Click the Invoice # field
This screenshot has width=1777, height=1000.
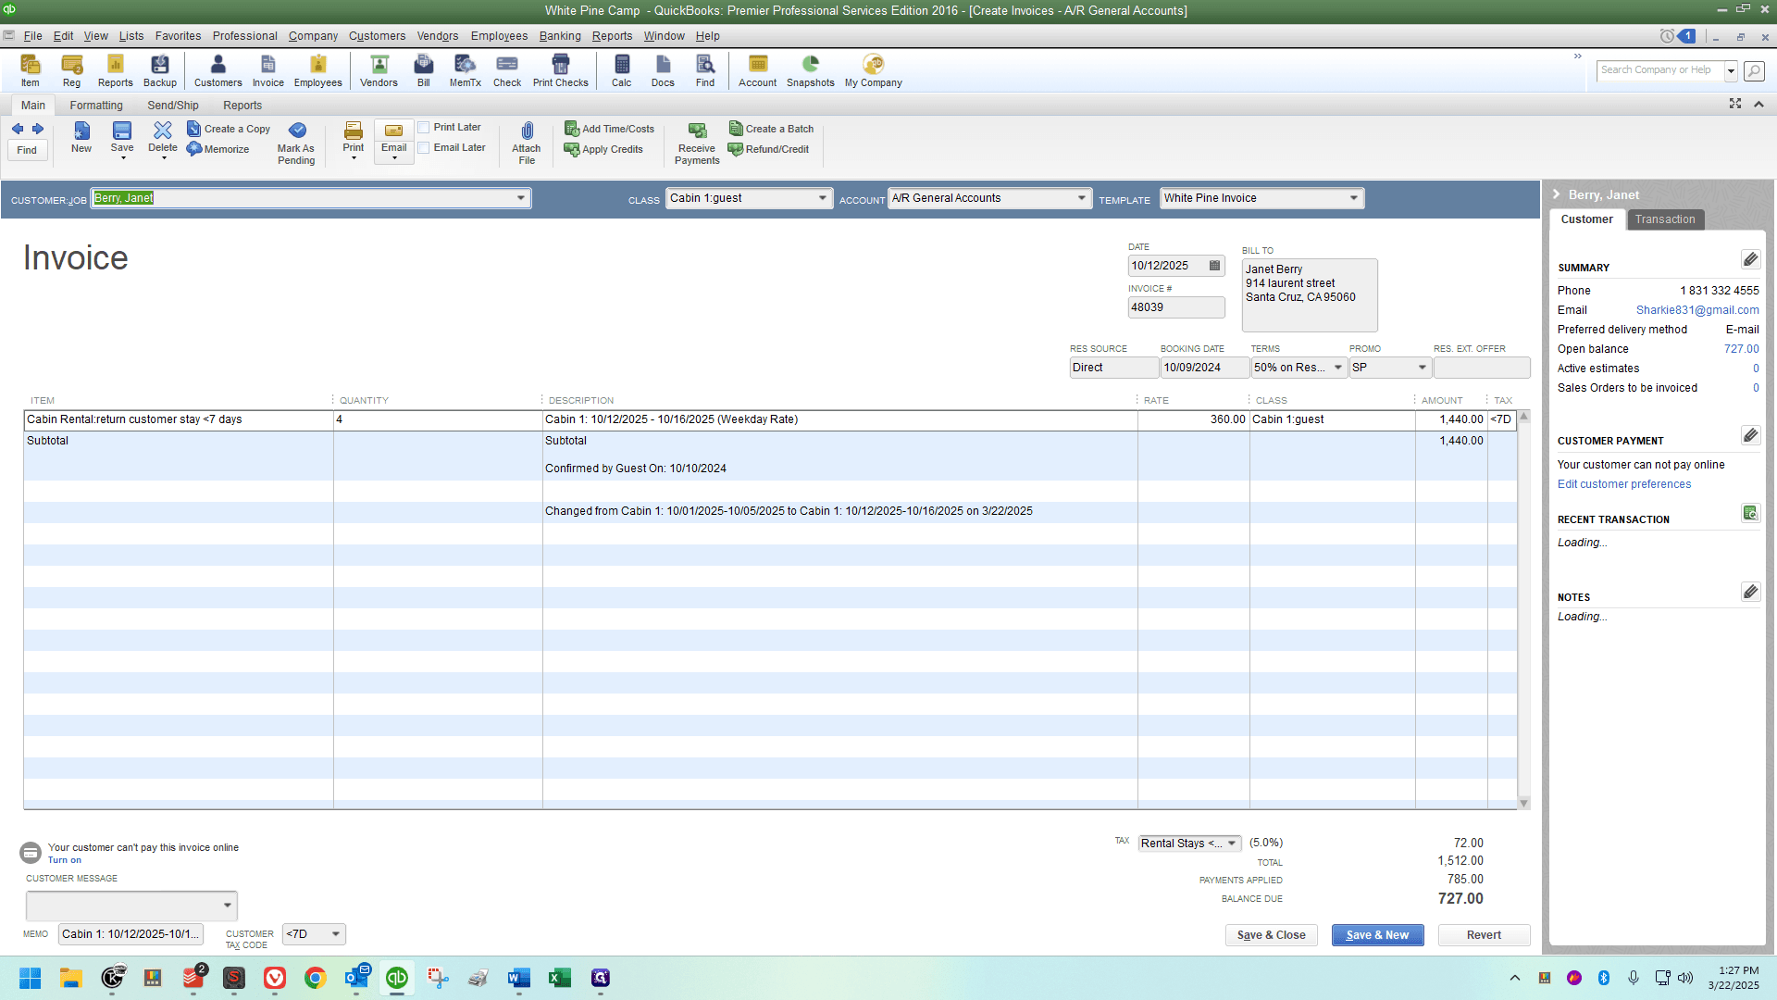pos(1175,307)
